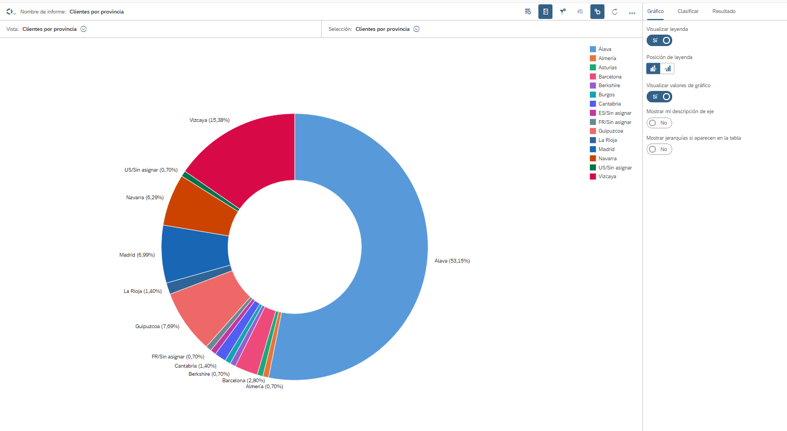Click the Berkshire (0,70%) chart label

pos(209,374)
